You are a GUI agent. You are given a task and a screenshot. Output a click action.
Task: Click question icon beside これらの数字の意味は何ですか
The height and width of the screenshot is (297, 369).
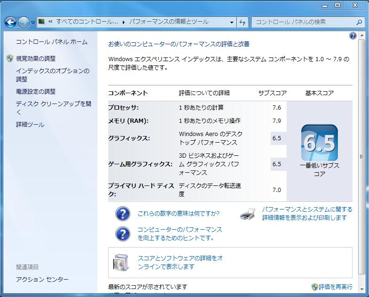(x=122, y=214)
